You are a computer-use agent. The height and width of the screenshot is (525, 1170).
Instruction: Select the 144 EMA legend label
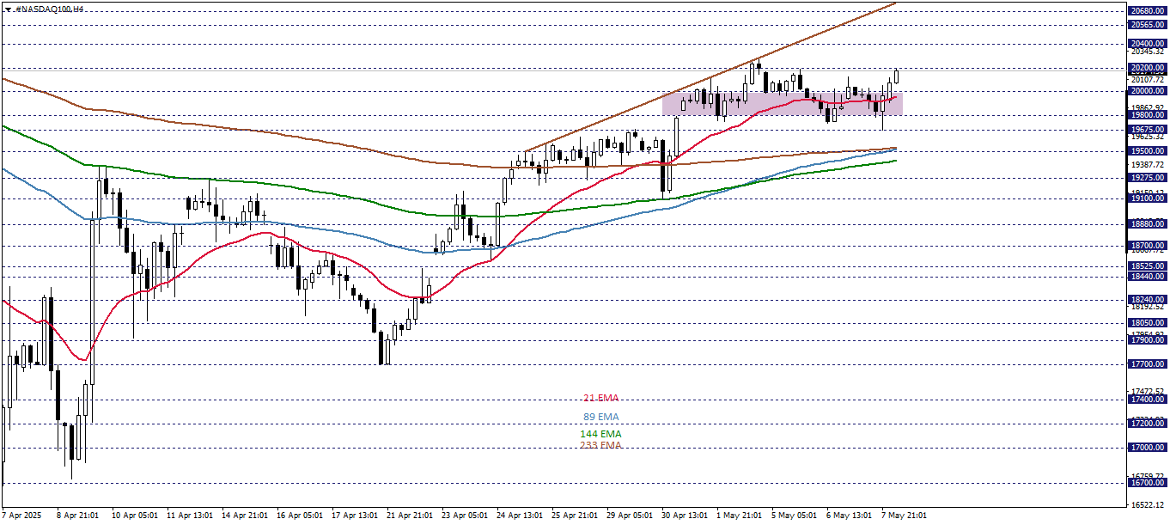(600, 434)
